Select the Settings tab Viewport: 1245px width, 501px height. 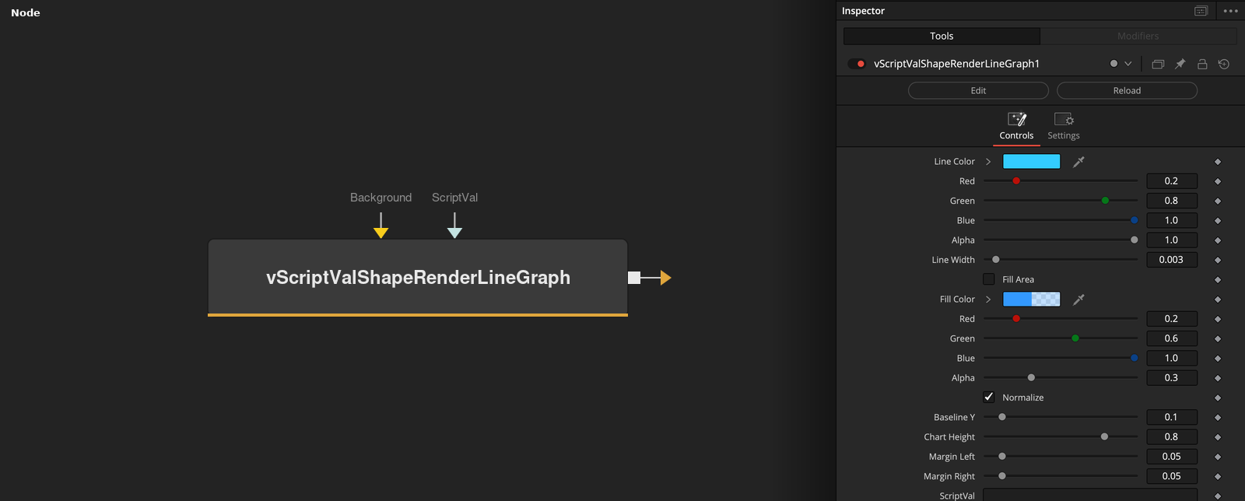click(x=1064, y=126)
